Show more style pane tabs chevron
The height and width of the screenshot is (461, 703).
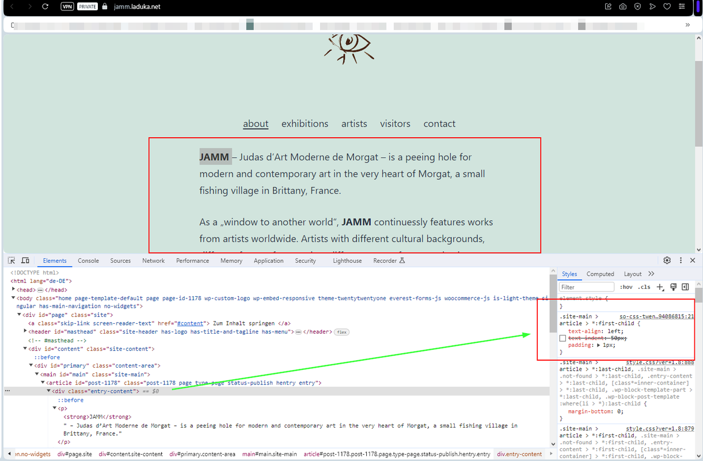[x=651, y=274]
